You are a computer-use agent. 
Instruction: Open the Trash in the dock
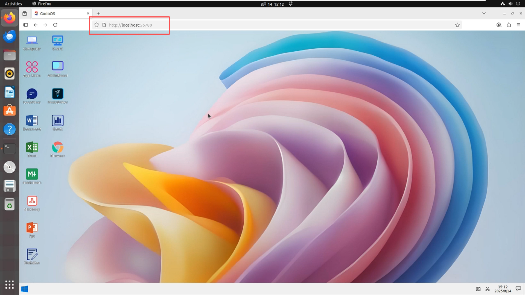[10, 204]
